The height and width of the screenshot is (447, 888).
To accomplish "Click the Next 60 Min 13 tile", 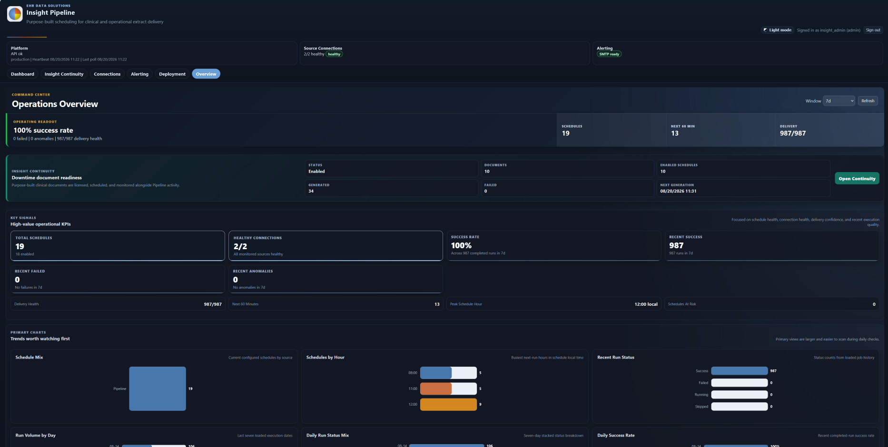I will 720,130.
